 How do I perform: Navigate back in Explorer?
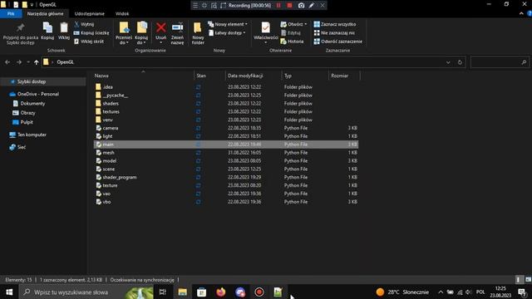7,62
